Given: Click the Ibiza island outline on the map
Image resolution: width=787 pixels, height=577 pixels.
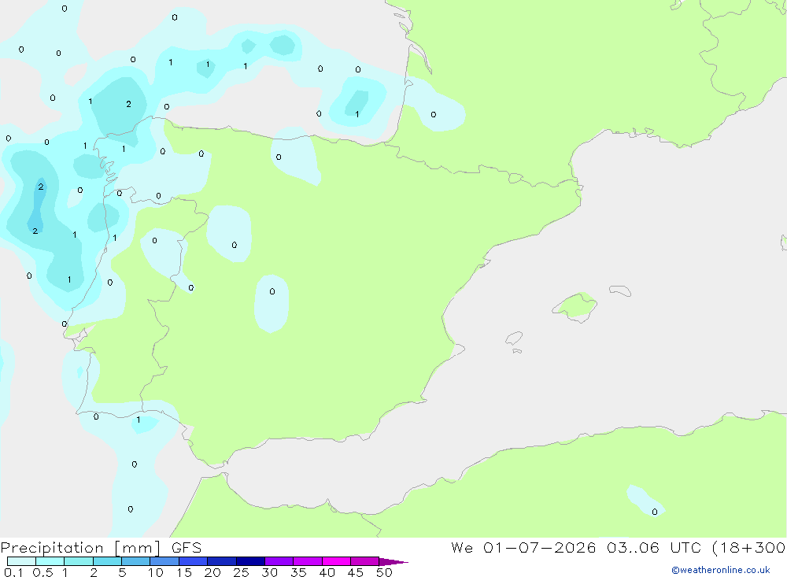Looking at the screenshot, I should [x=515, y=338].
